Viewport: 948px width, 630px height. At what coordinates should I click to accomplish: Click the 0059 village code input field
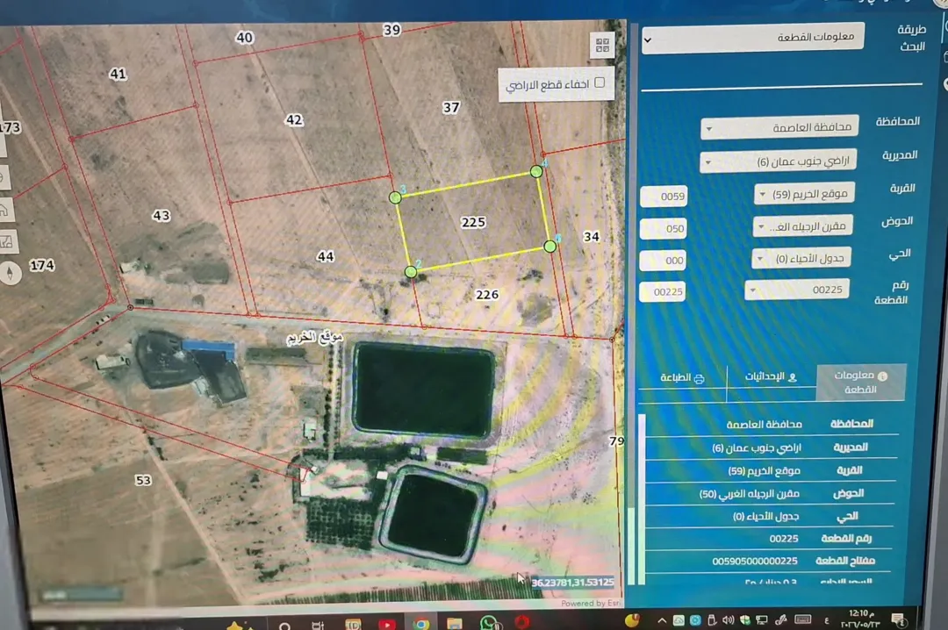664,197
